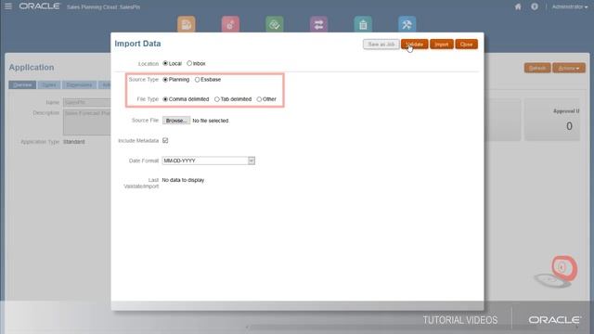This screenshot has width=594, height=334.
Task: Select Other file type
Action: (x=259, y=99)
